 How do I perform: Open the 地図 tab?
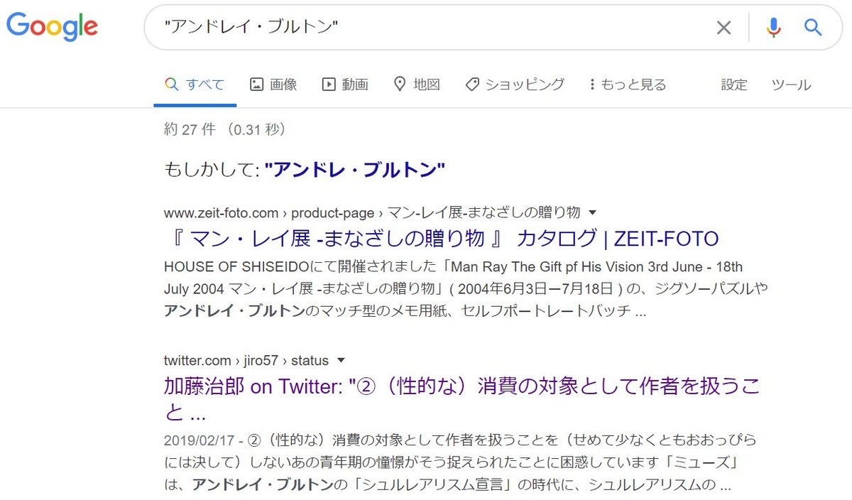coord(417,85)
